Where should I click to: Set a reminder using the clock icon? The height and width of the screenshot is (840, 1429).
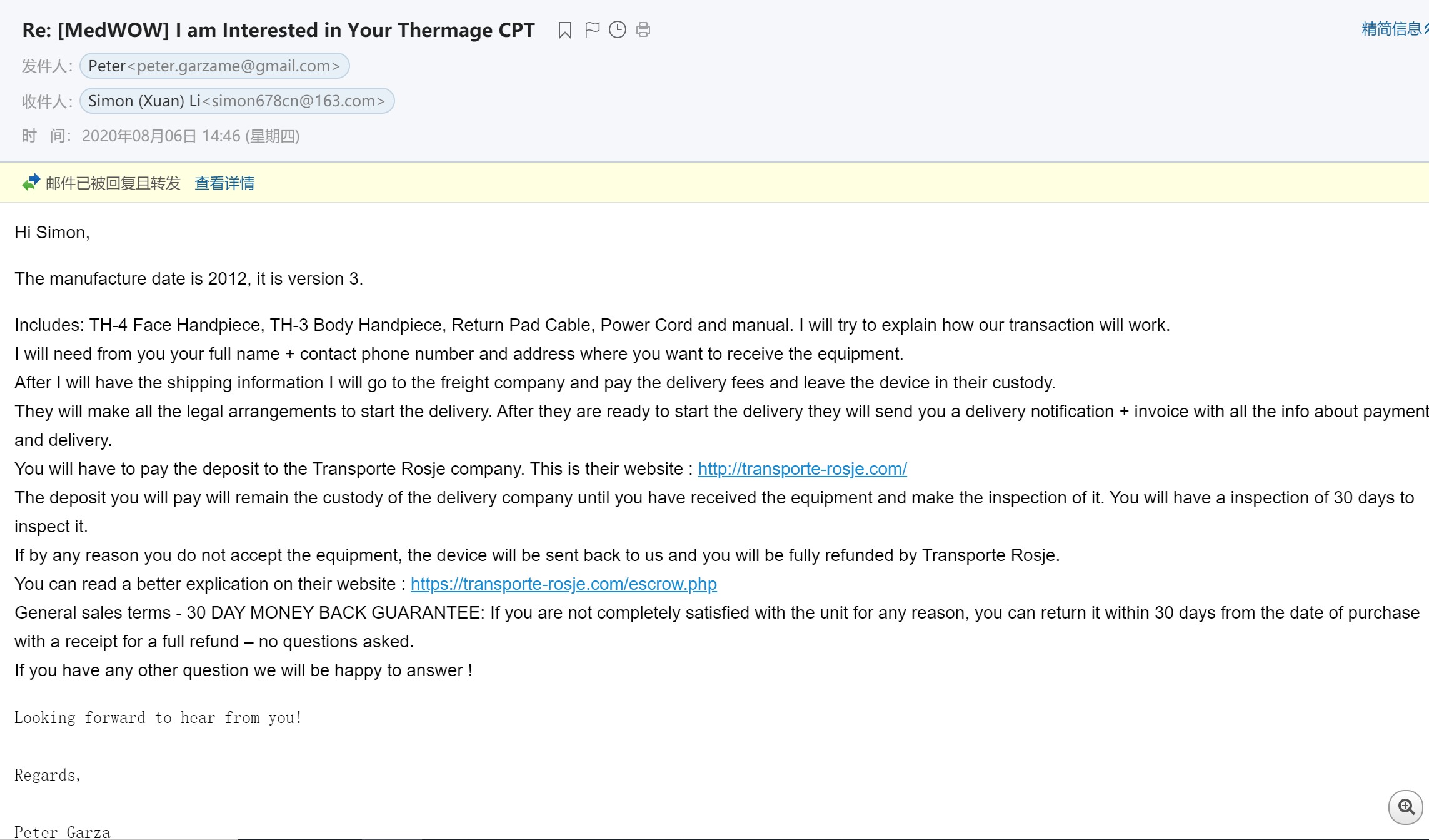coord(618,30)
